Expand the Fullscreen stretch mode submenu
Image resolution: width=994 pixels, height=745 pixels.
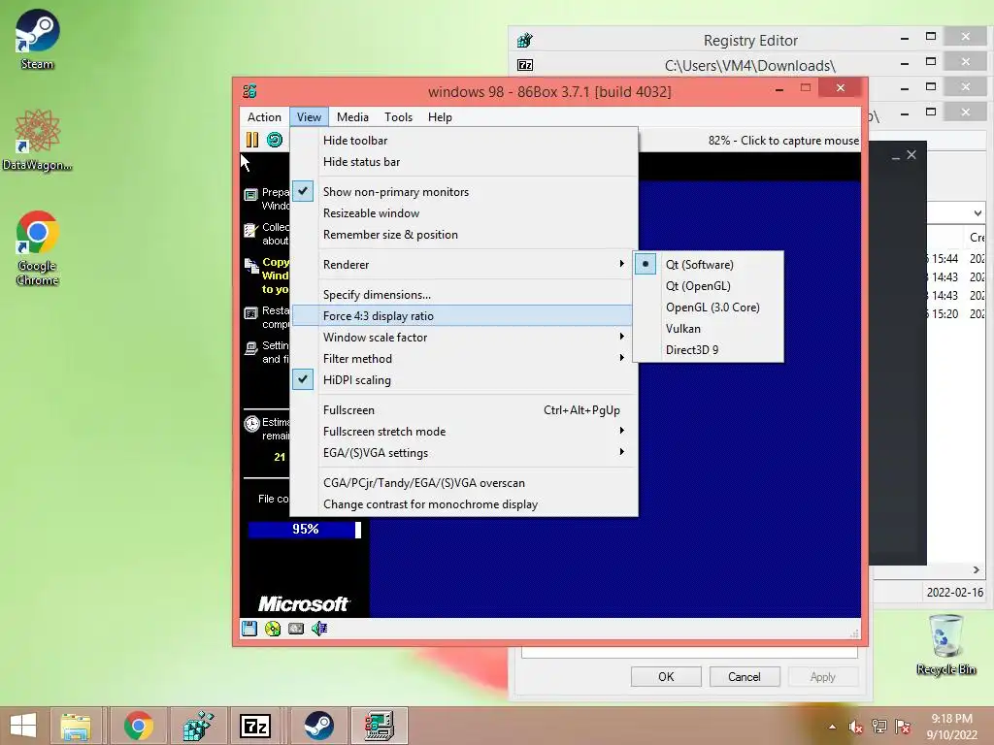(x=464, y=432)
